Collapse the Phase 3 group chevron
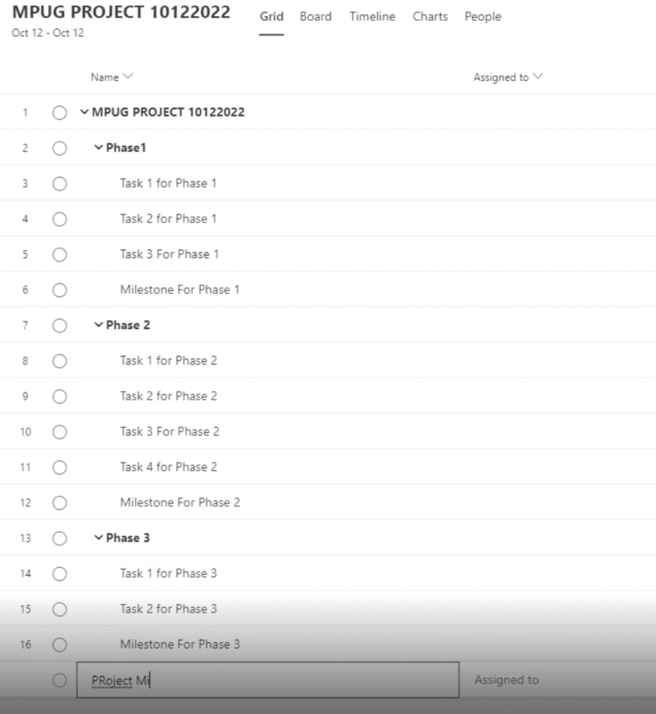The height and width of the screenshot is (714, 656). 98,538
